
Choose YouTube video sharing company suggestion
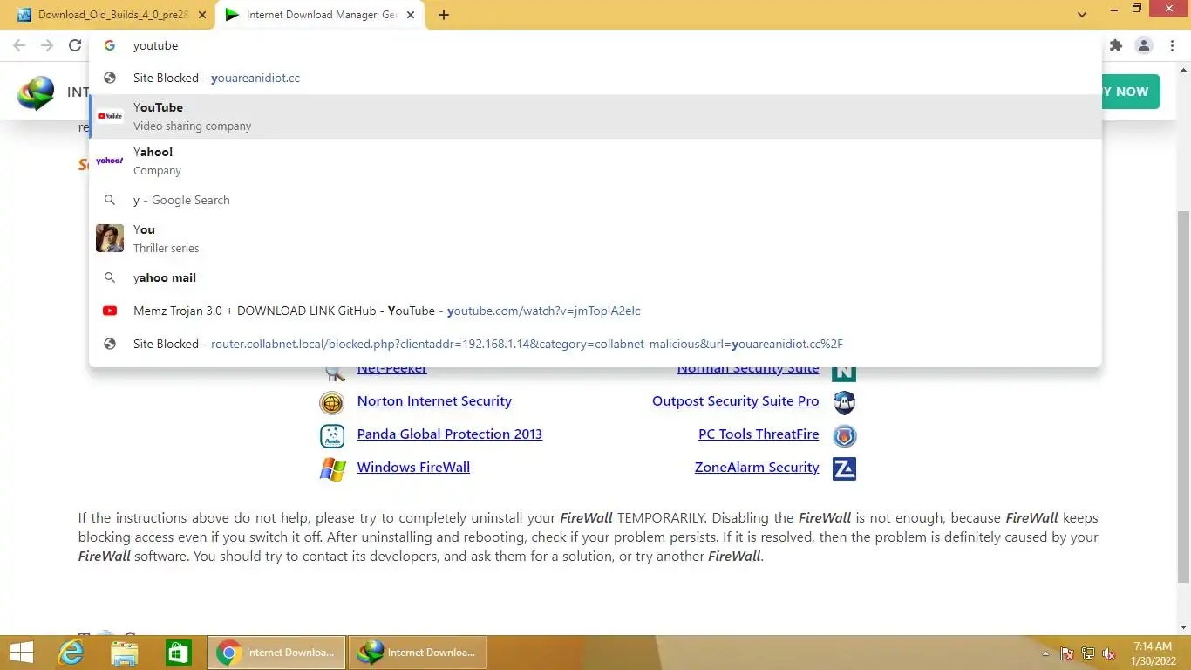[595, 116]
